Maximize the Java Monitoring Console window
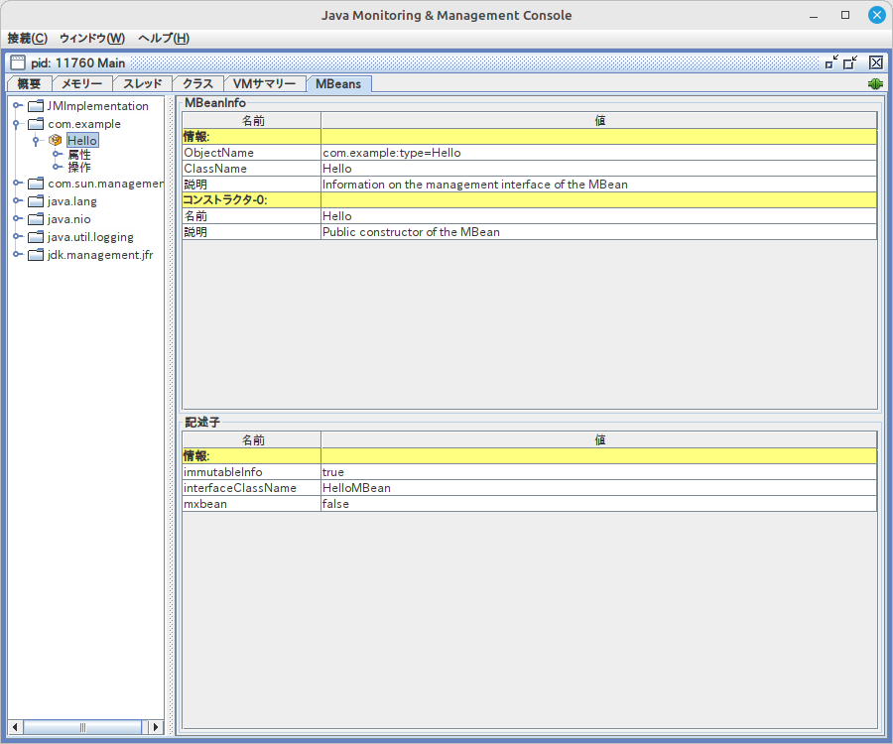This screenshot has width=893, height=744. coord(845,15)
